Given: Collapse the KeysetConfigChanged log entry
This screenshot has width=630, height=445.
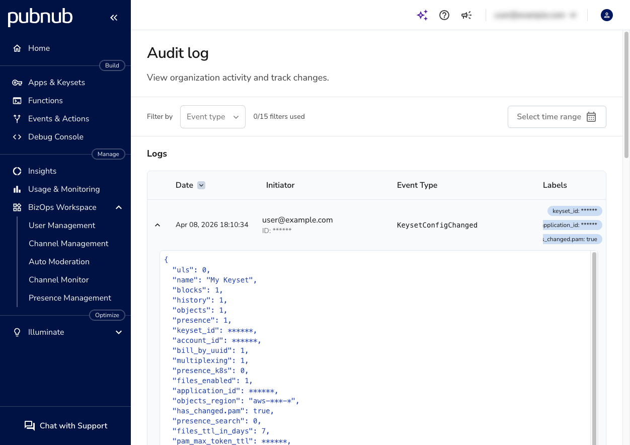Looking at the screenshot, I should point(157,225).
